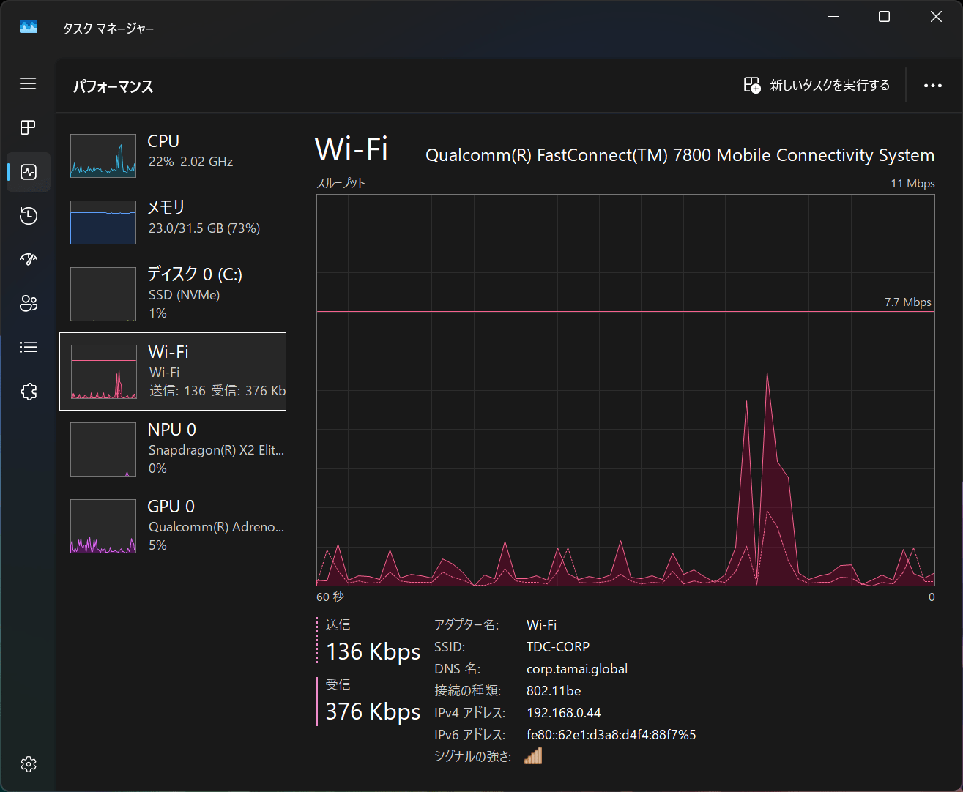Select the GPU 0 entry
Image resolution: width=963 pixels, height=792 pixels.
click(173, 526)
